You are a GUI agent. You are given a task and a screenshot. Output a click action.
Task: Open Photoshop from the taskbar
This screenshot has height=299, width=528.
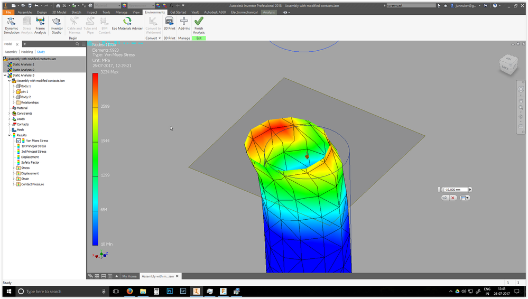[x=169, y=291]
